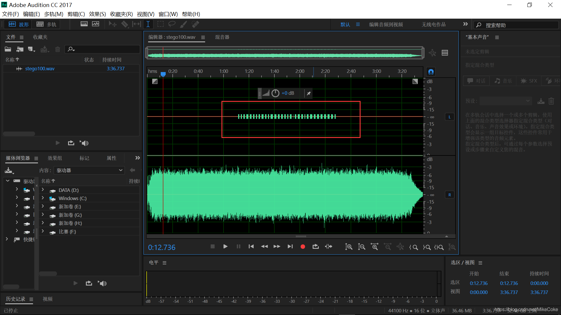Open file icon in the Files panel

[x=8, y=49]
